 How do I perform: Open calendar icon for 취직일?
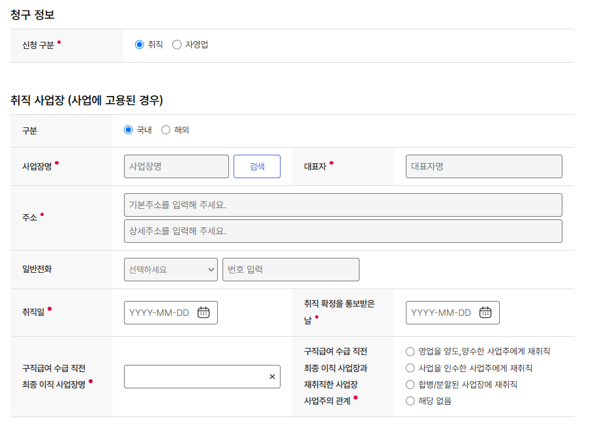204,313
